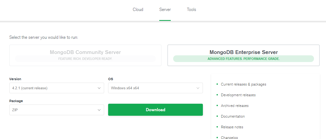Open the Package dropdown showing ZIP

click(x=57, y=110)
